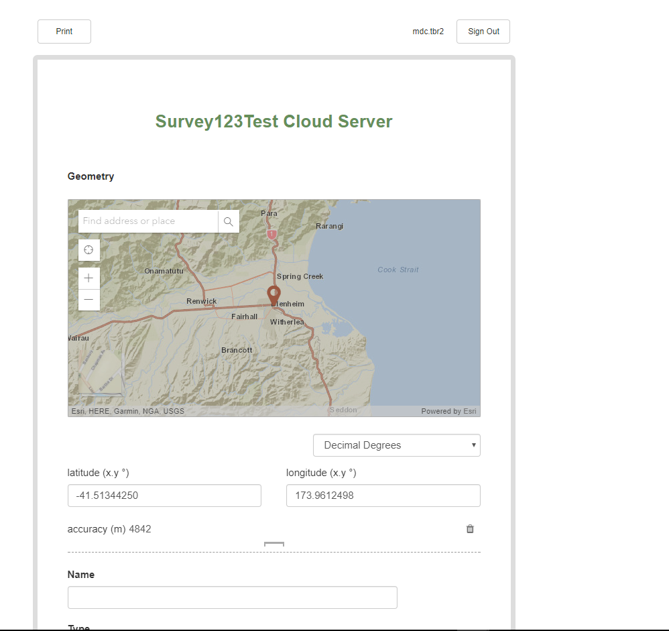The width and height of the screenshot is (669, 631).
Task: Click the red location pin marker
Action: [x=273, y=296]
